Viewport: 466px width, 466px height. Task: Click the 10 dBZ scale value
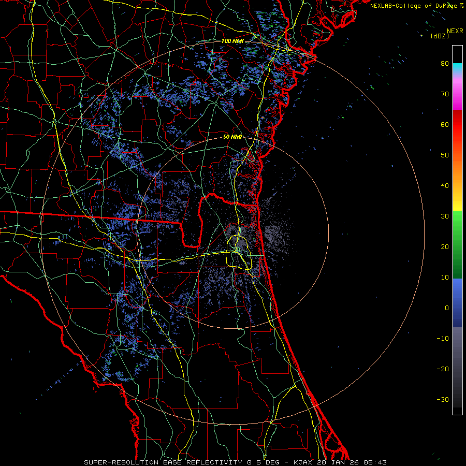[x=445, y=278]
